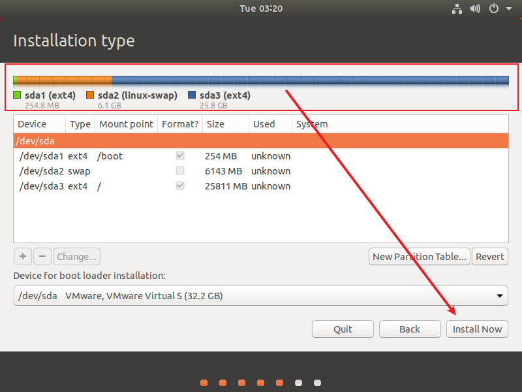Toggle Format checkbox for /dev/sda3

[180, 186]
